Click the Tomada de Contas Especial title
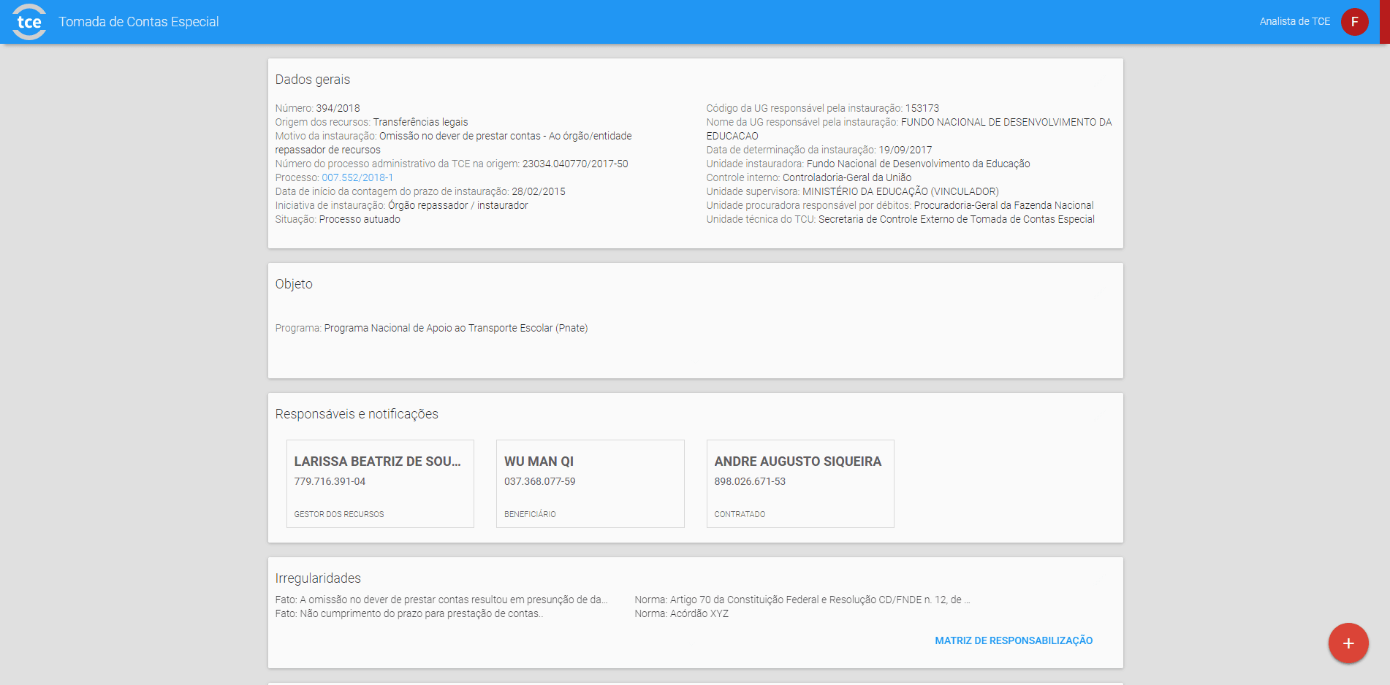The image size is (1390, 685). pyautogui.click(x=139, y=22)
